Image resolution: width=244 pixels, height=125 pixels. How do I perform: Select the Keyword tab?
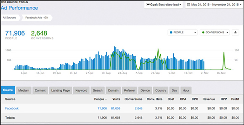[x=81, y=90]
